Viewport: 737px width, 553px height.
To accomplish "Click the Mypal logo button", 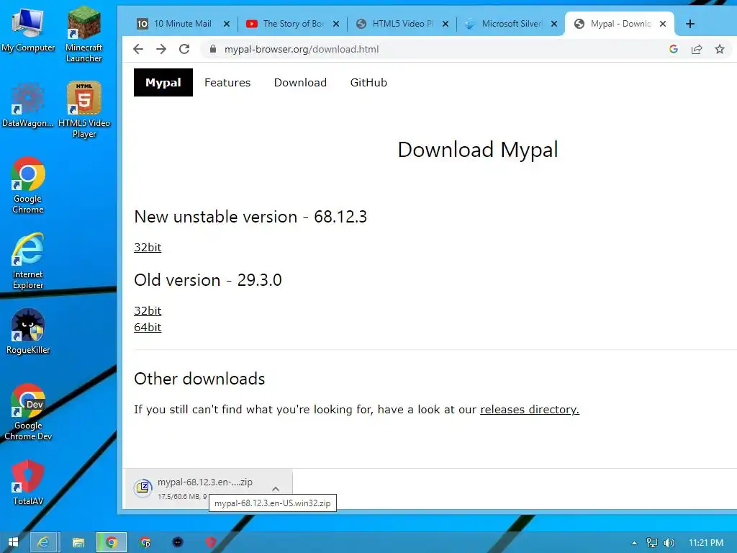I will pos(163,82).
